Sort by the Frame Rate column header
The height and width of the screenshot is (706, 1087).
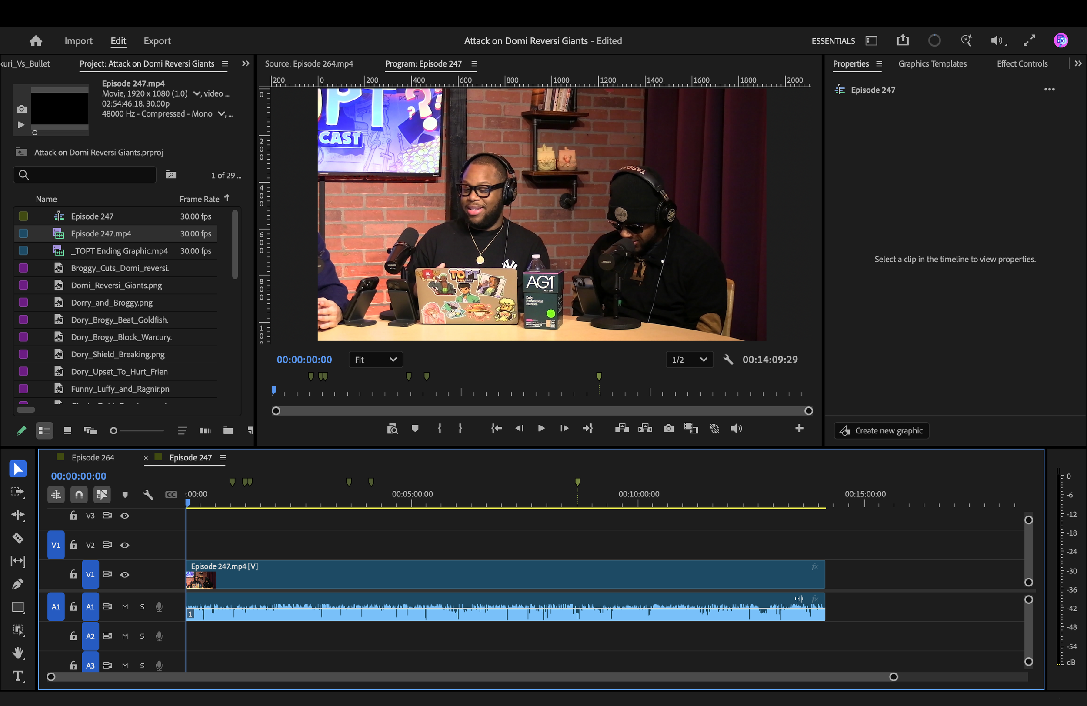pyautogui.click(x=199, y=199)
